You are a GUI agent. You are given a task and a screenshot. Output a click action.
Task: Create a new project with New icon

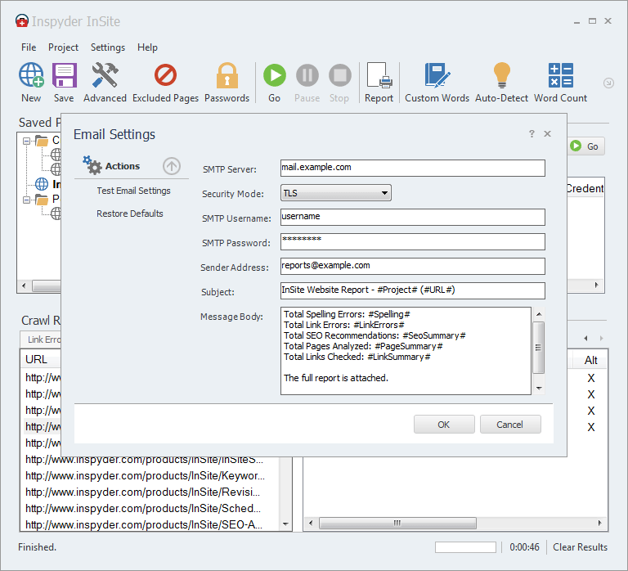pos(31,75)
